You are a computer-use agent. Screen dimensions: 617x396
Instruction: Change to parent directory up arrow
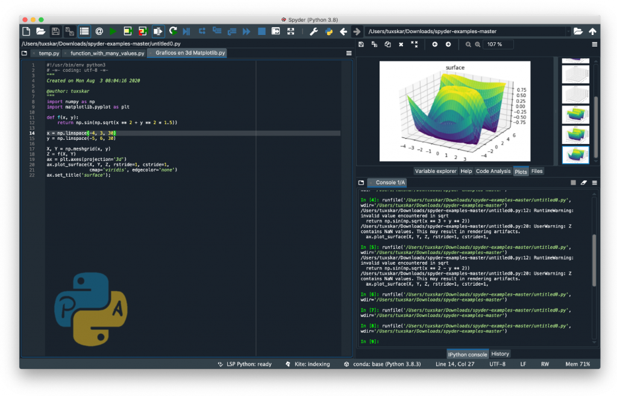point(593,31)
